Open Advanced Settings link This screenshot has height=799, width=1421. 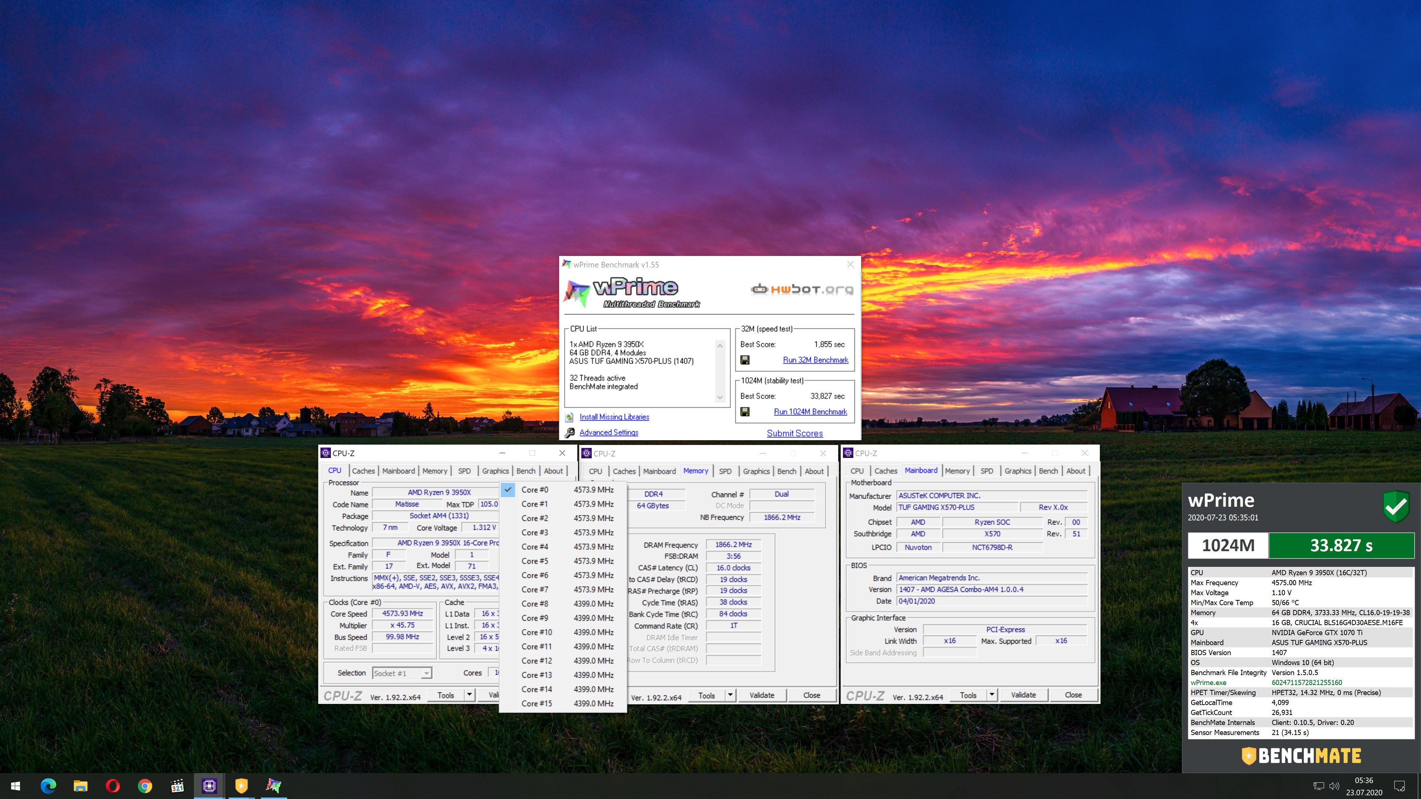[608, 433]
